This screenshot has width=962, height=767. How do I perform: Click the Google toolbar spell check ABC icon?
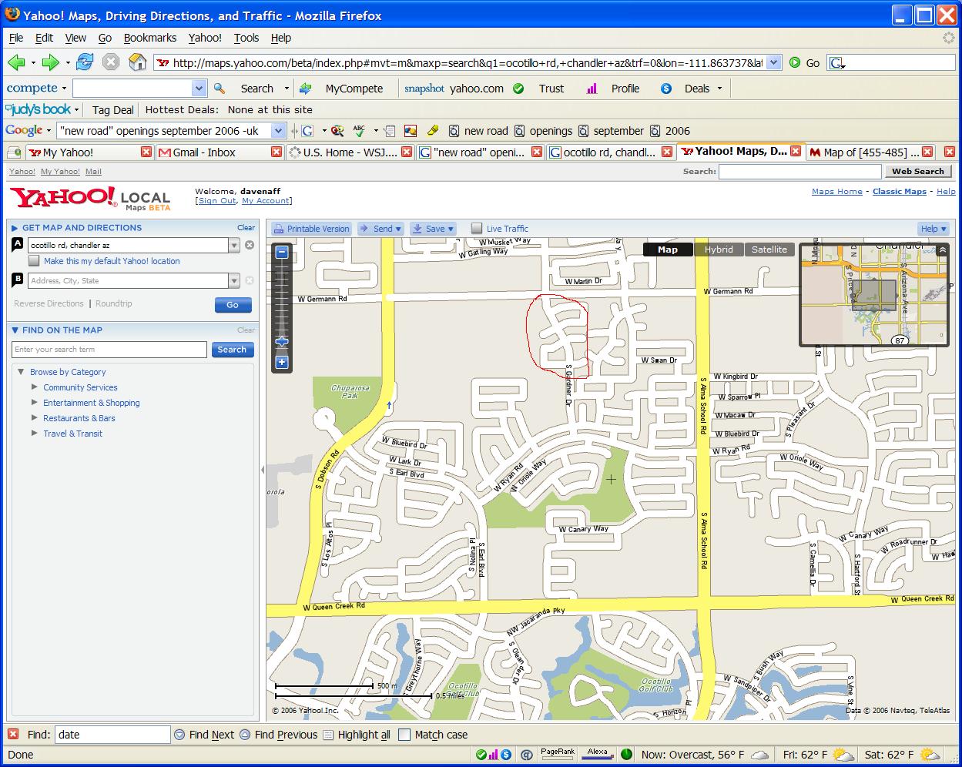tap(359, 131)
